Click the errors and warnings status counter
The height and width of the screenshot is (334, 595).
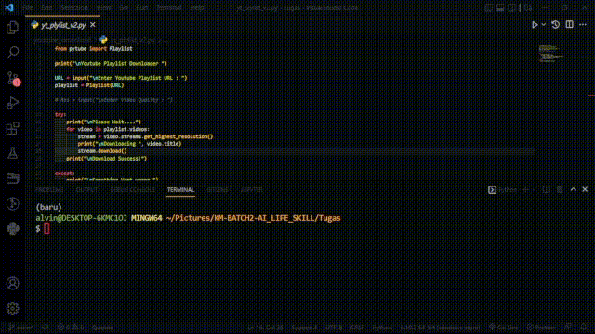[71, 328]
